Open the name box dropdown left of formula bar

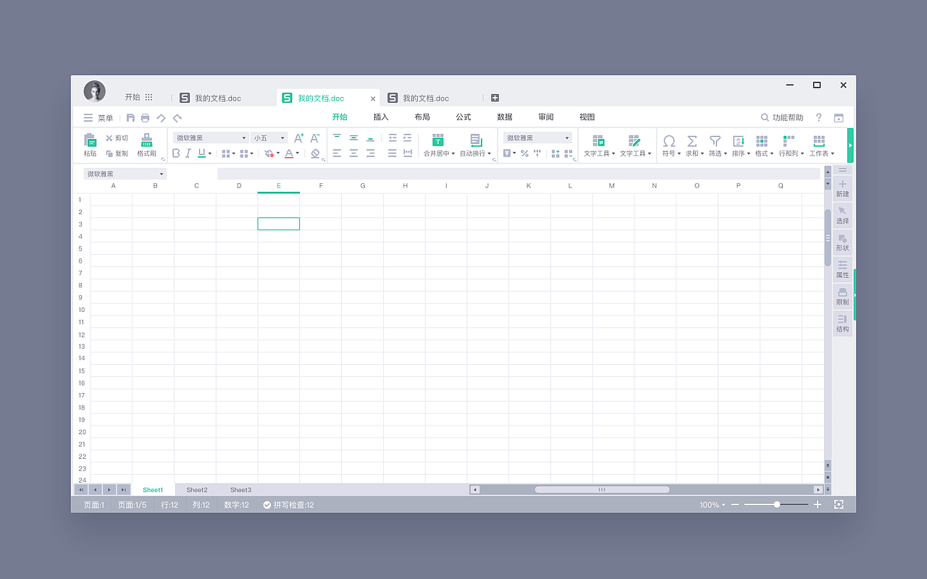tap(125, 174)
